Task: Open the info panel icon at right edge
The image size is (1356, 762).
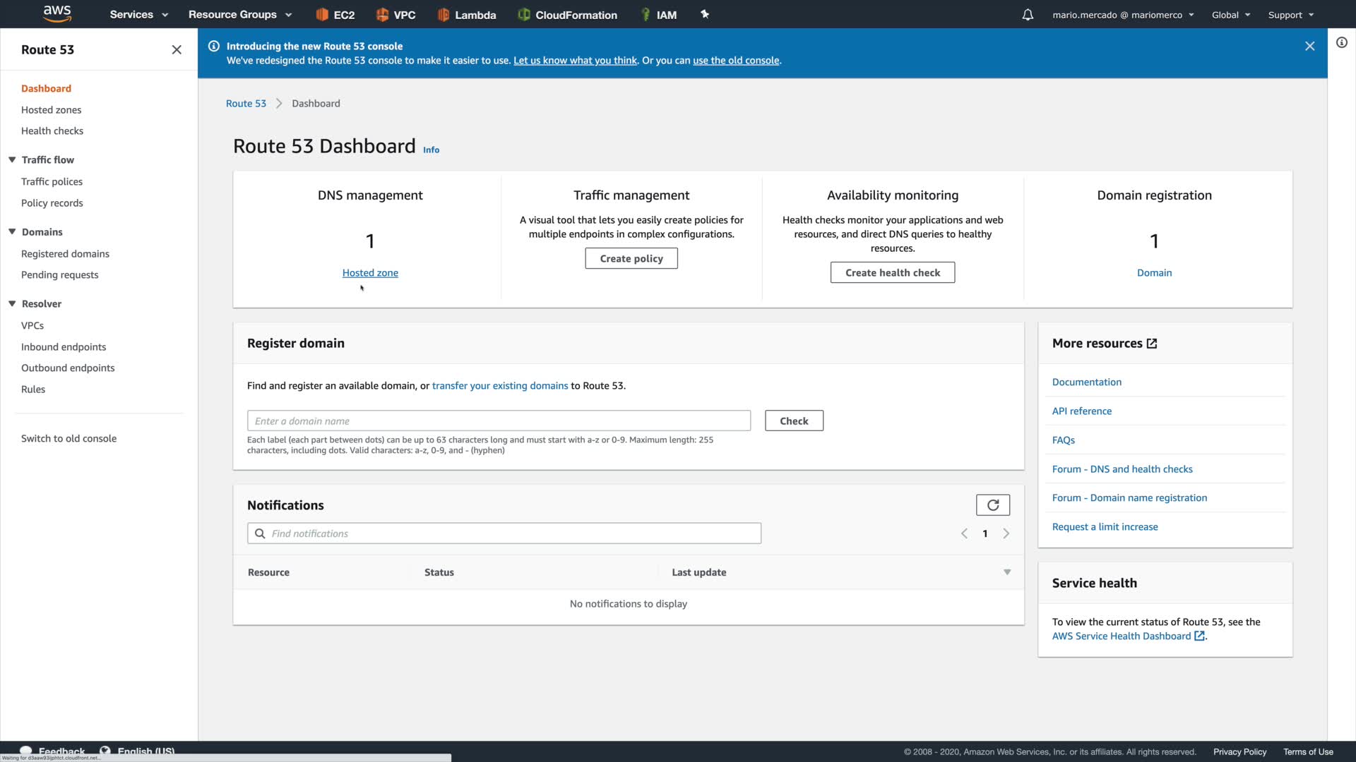Action: 1341,43
